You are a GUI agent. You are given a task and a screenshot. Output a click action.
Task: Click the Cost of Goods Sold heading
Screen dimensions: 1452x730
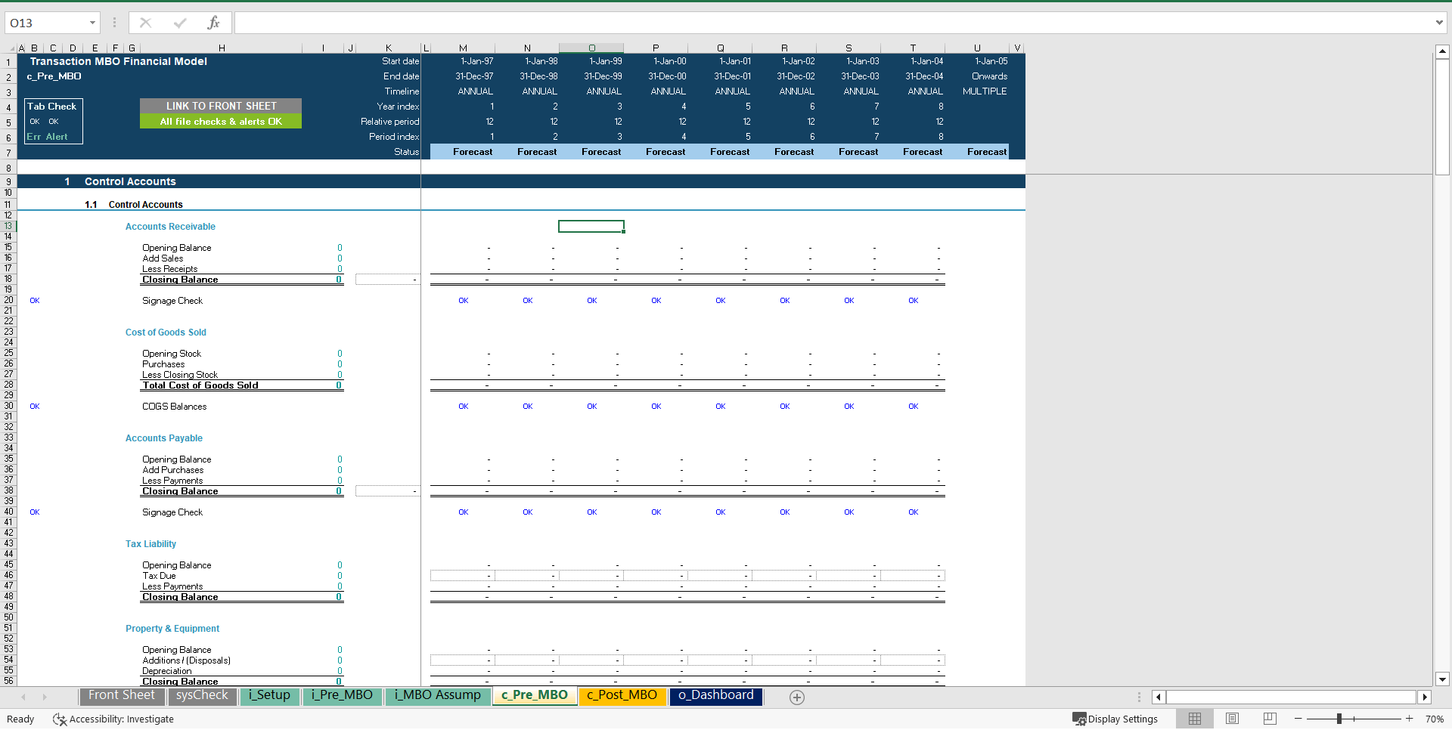(x=166, y=333)
